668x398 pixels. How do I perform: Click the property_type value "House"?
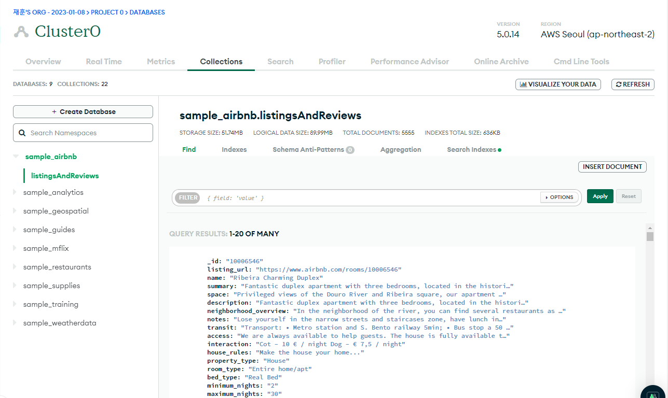point(276,361)
